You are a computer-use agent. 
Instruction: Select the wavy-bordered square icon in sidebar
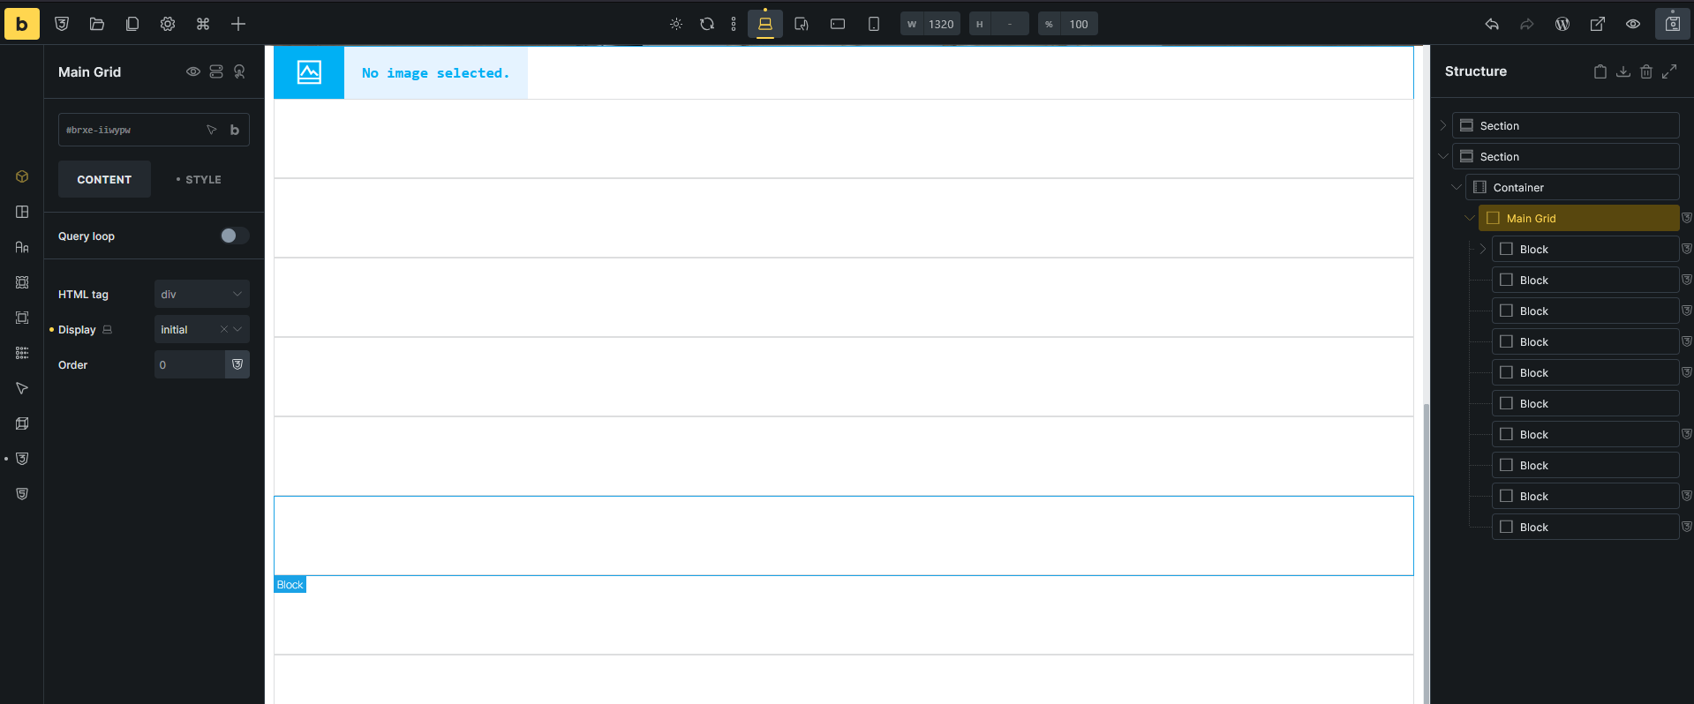click(22, 282)
